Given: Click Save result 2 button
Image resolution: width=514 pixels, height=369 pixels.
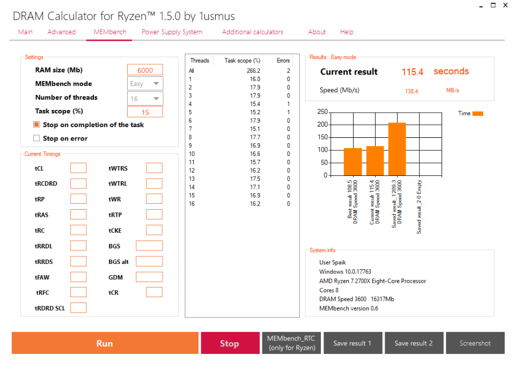Looking at the screenshot, I should coord(414,343).
